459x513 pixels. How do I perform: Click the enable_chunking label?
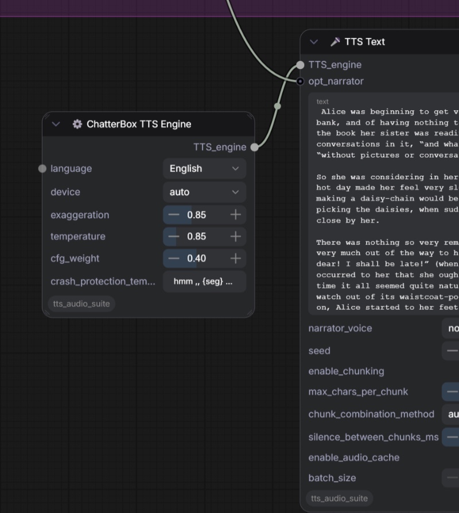click(x=346, y=371)
